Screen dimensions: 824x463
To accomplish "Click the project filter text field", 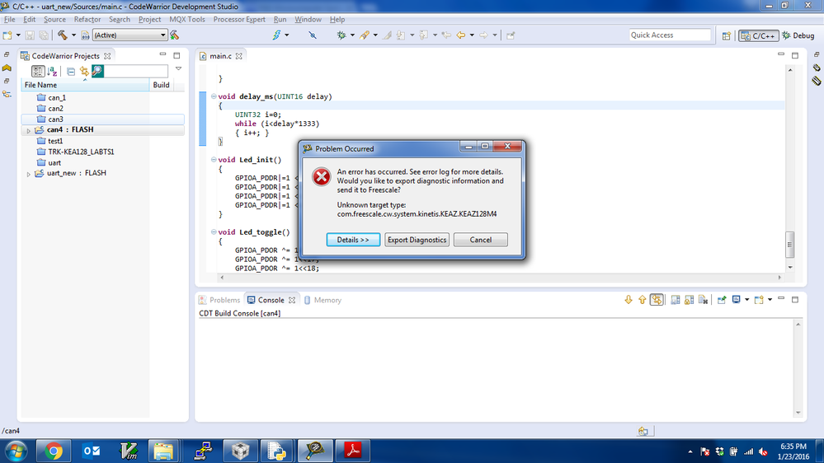I will pyautogui.click(x=135, y=71).
